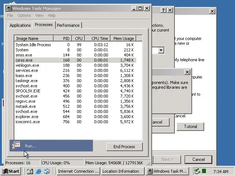Image resolution: width=235 pixels, height=176 pixels.
Task: Launch Outlook Express from quick launch
Action: point(47,171)
